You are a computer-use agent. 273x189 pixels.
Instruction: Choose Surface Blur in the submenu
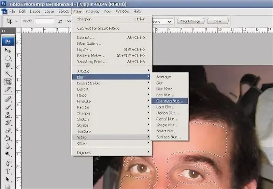tap(170, 137)
